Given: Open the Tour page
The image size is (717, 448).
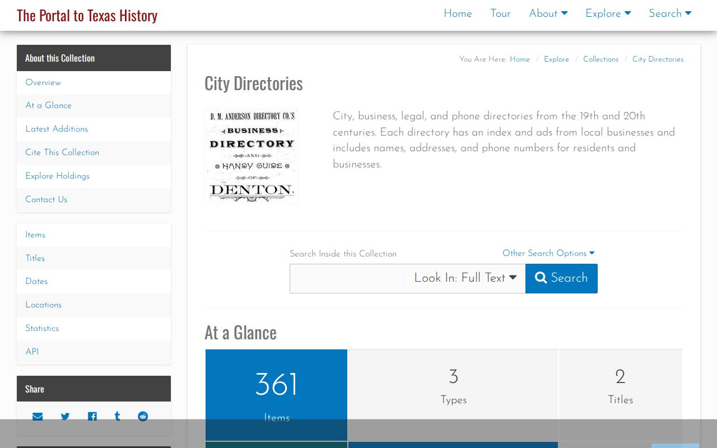Looking at the screenshot, I should point(500,13).
